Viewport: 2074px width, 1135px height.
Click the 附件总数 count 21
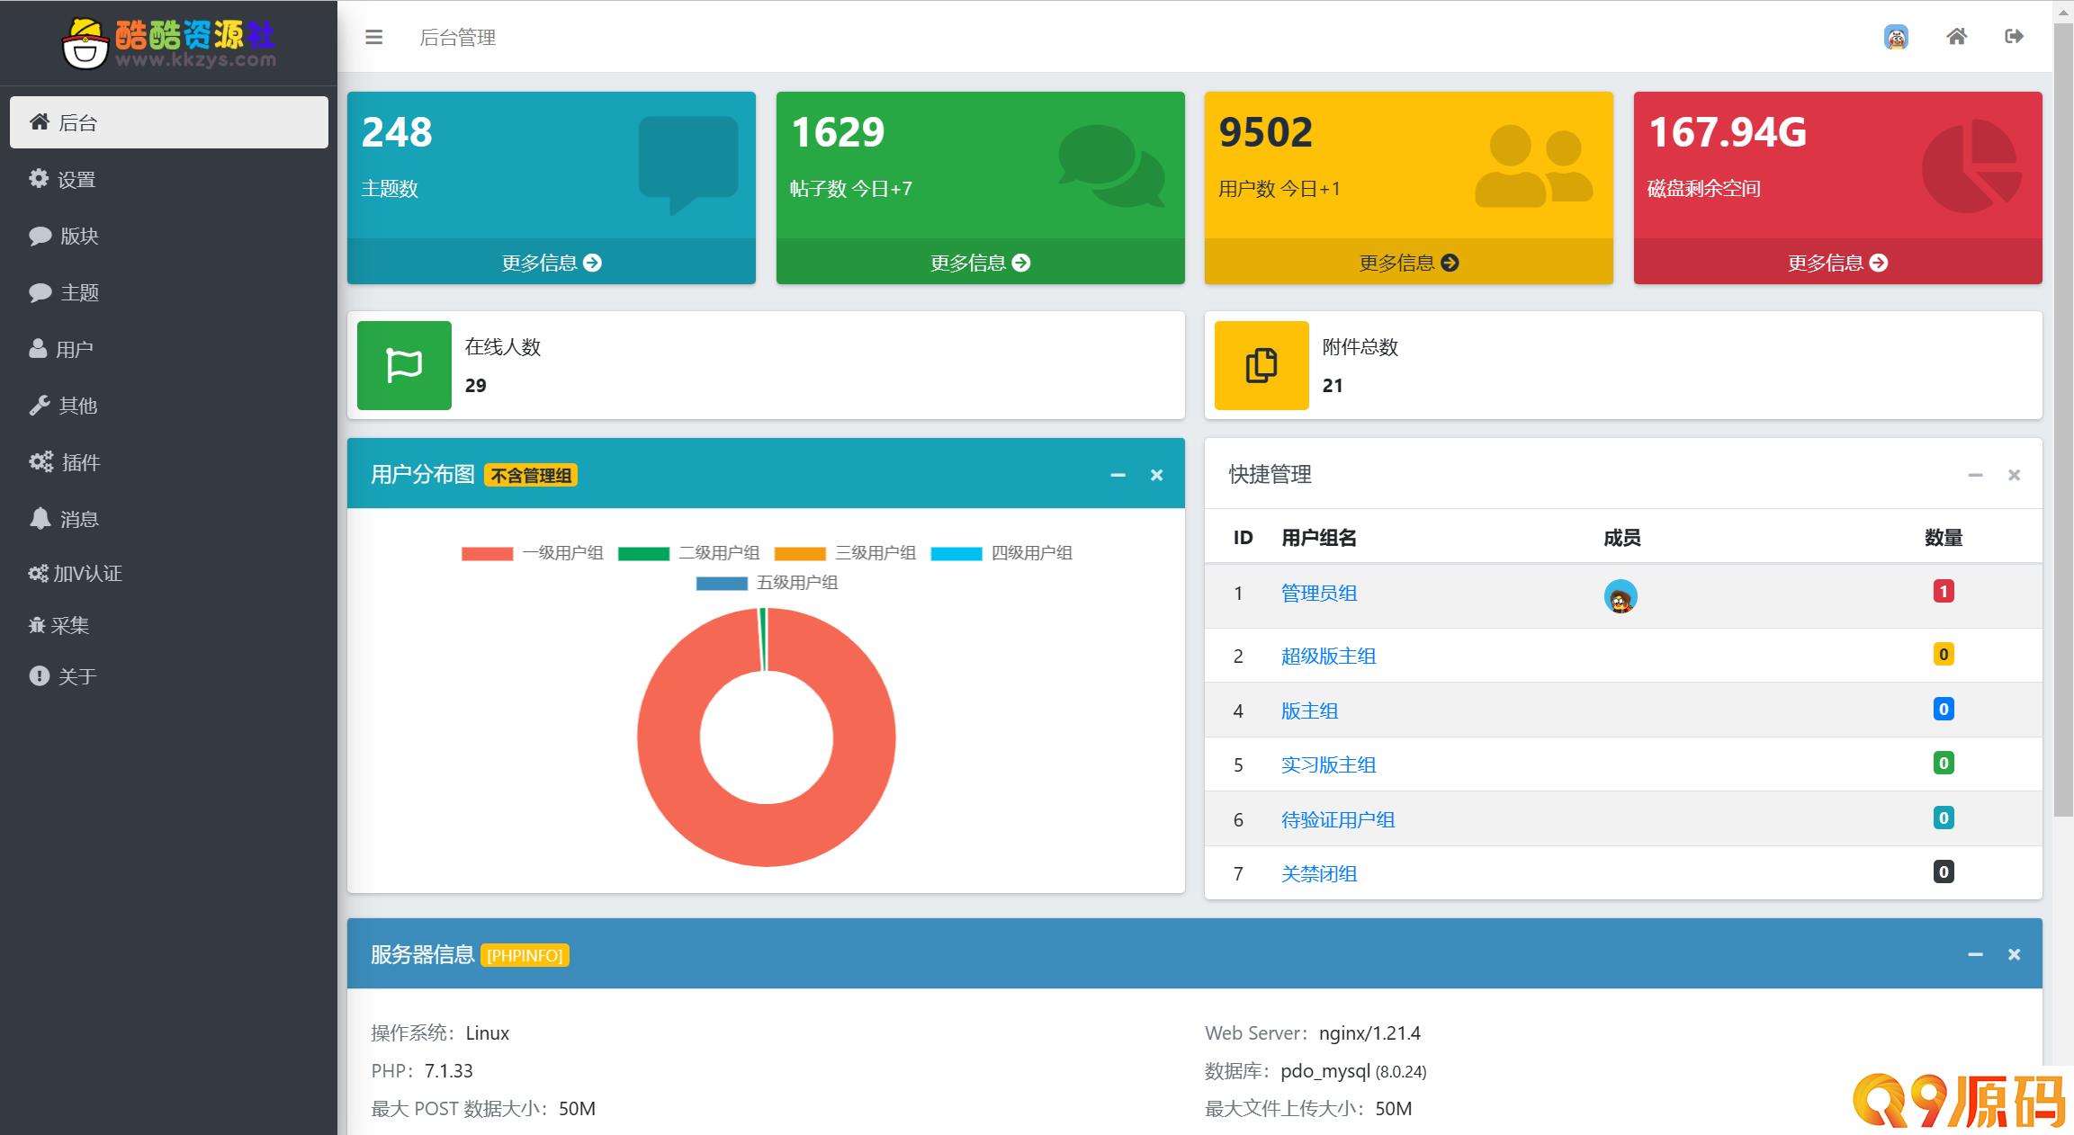click(1333, 386)
